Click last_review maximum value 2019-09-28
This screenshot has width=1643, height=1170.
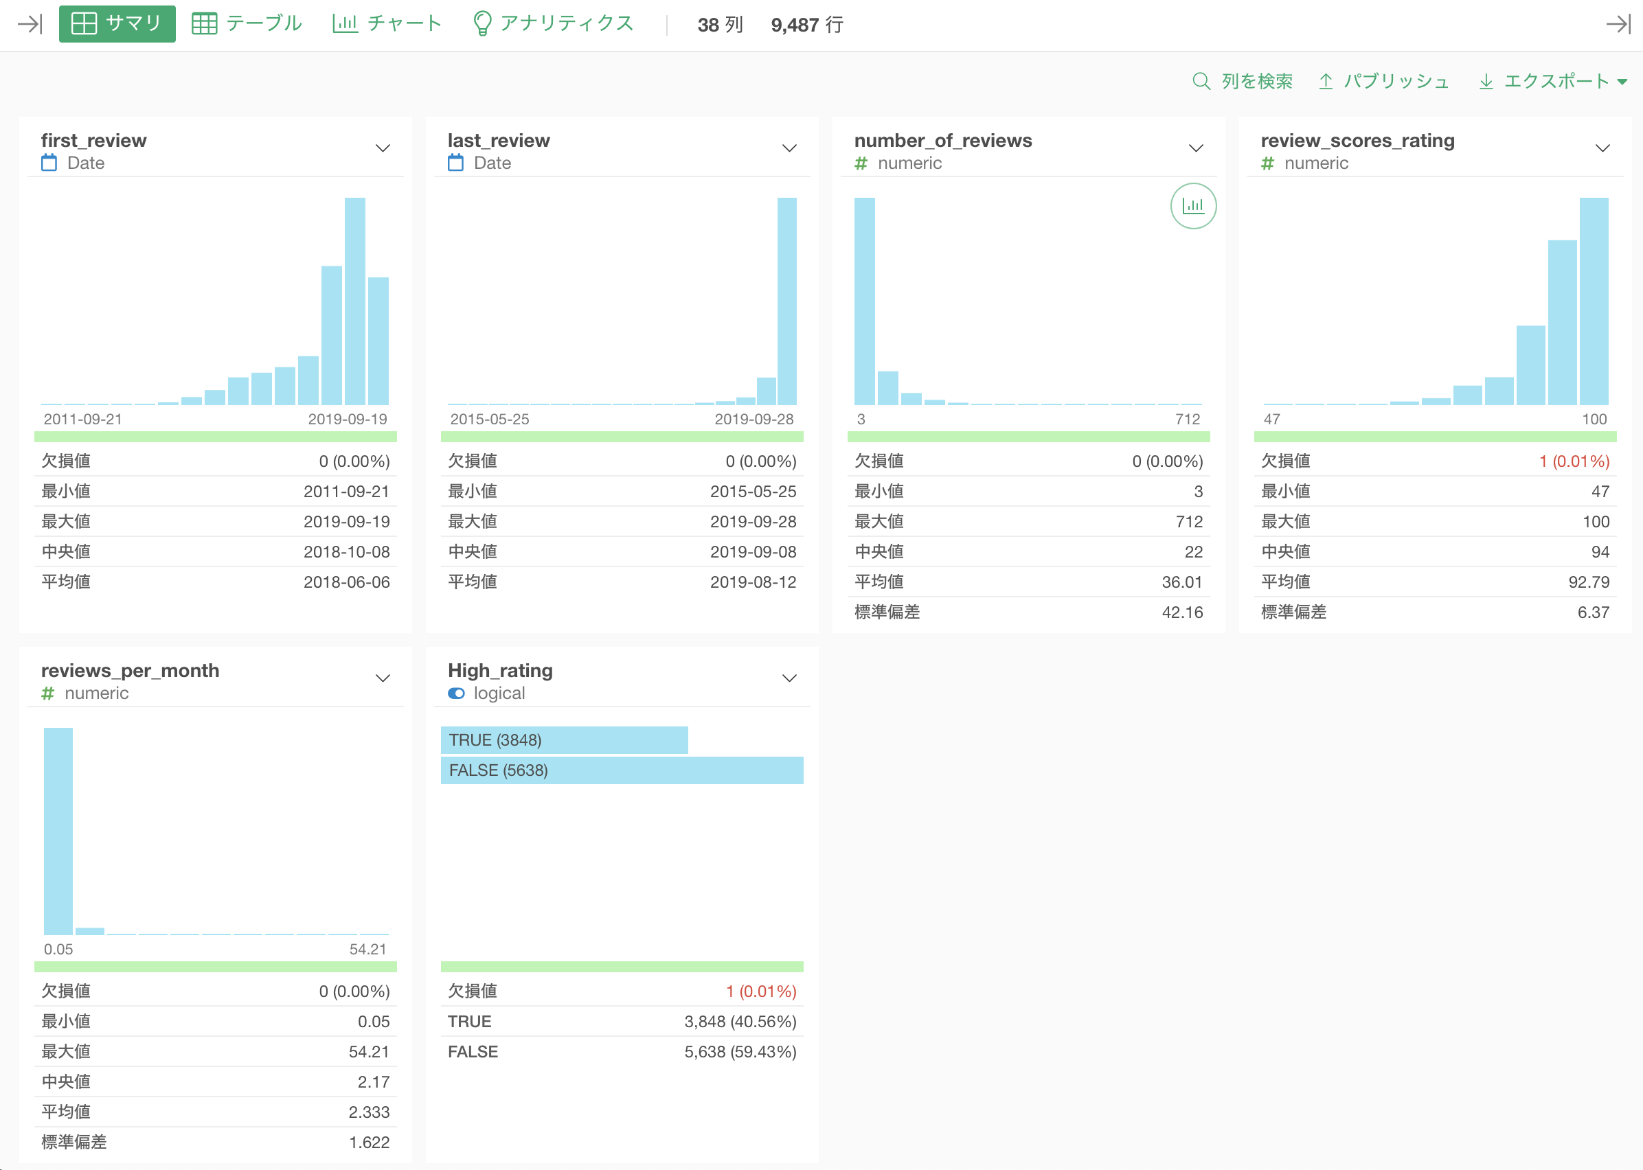(753, 522)
